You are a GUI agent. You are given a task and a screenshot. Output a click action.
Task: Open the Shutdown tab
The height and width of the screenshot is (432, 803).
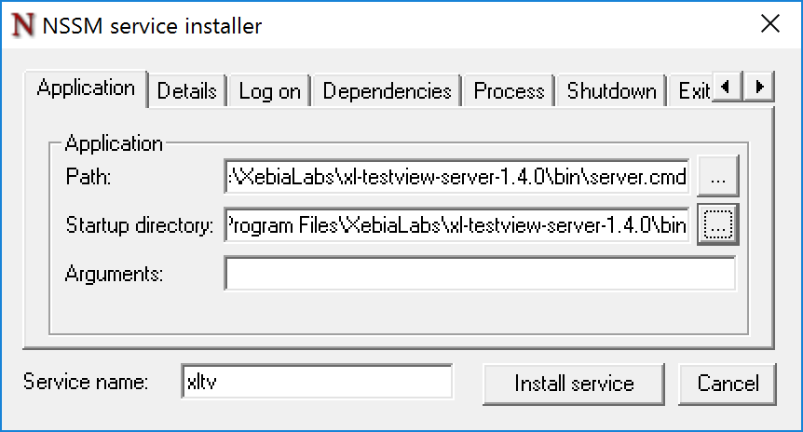(611, 91)
